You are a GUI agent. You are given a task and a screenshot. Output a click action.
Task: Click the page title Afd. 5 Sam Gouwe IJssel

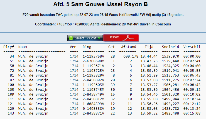100,5
